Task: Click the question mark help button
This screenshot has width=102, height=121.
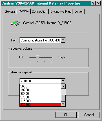Action: [93, 3]
